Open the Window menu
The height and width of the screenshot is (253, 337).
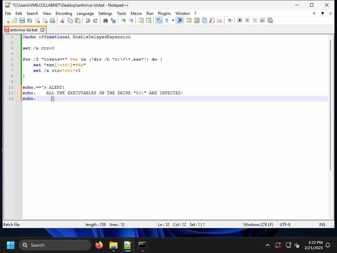coord(182,13)
